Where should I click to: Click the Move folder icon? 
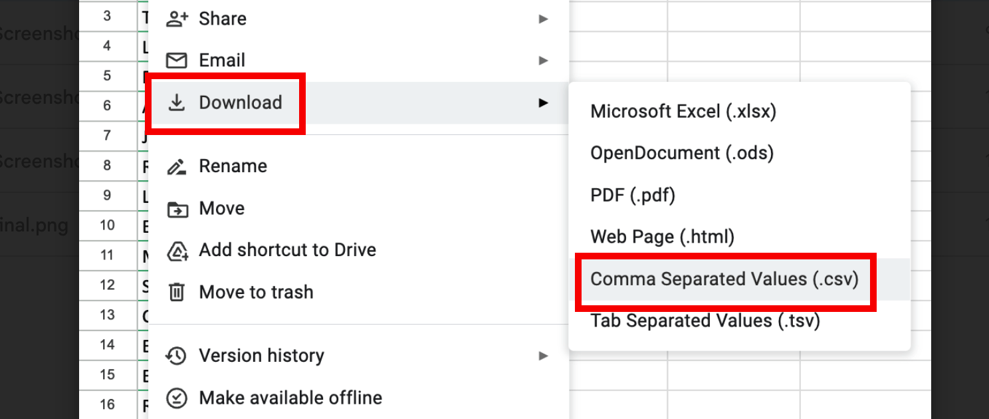177,208
